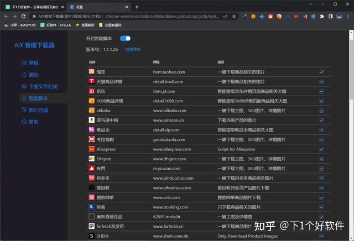Click the Tmall red T icon
The height and width of the screenshot is (241, 354).
pyautogui.click(x=91, y=81)
